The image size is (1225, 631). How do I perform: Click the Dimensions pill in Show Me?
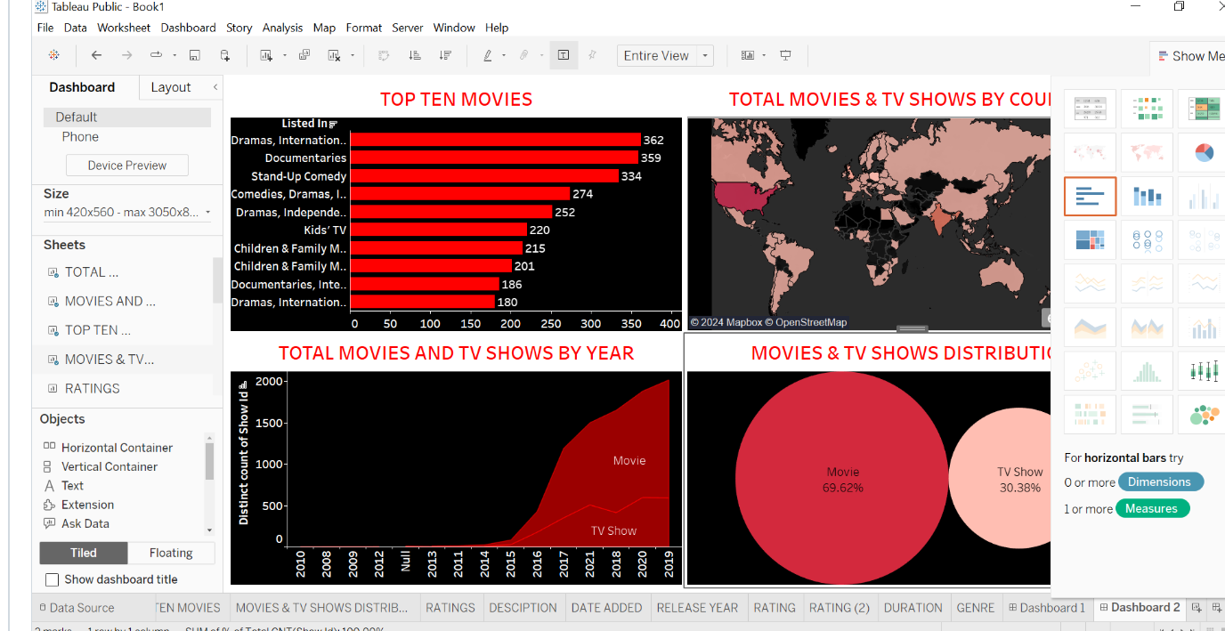click(x=1159, y=481)
